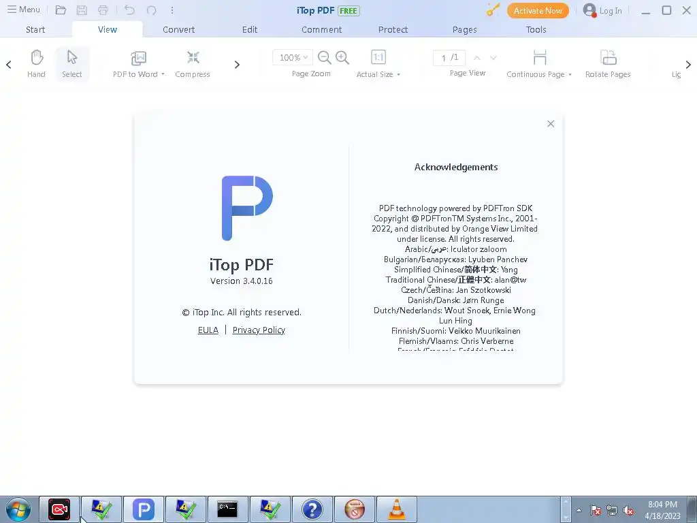Image resolution: width=697 pixels, height=523 pixels.
Task: Switch to the Comment tab
Action: coord(322,29)
